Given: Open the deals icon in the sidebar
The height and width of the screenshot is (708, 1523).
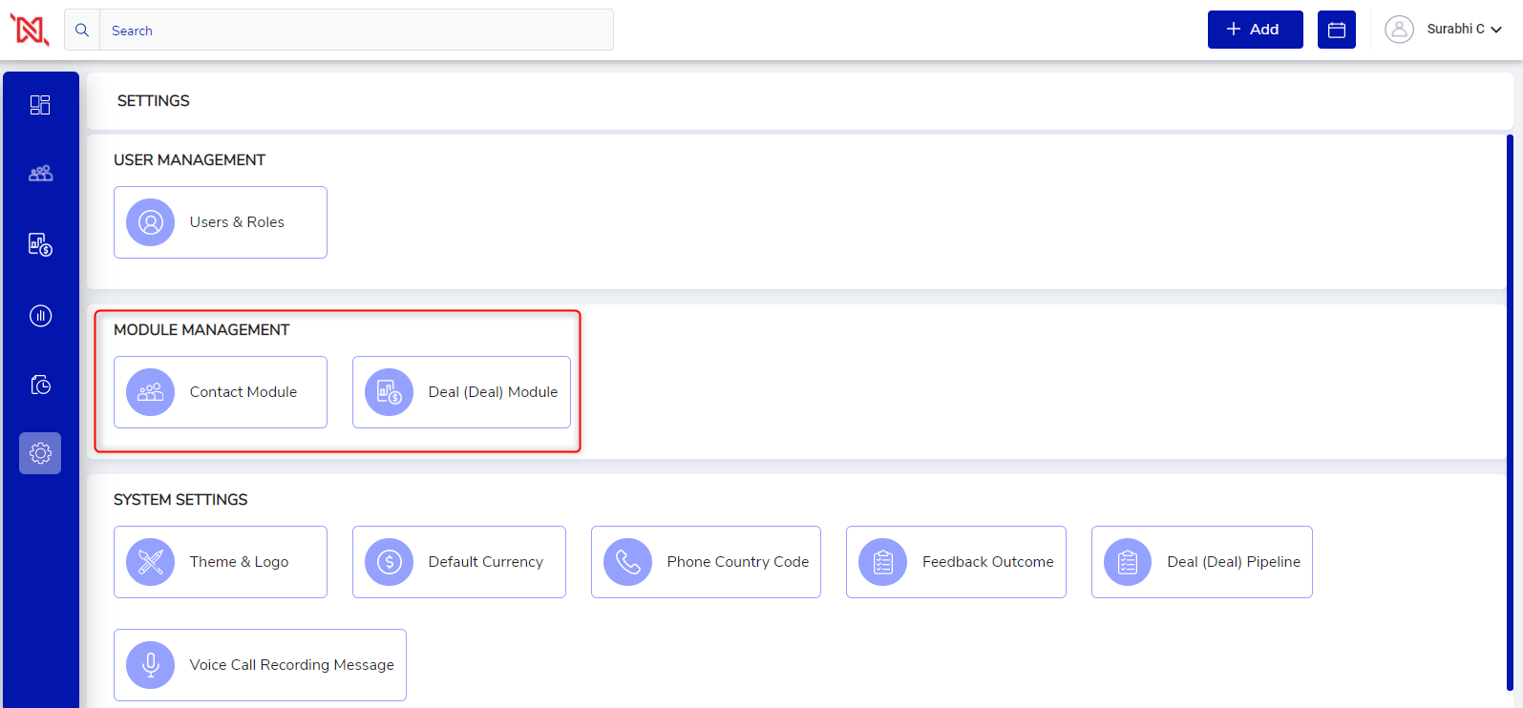Looking at the screenshot, I should pyautogui.click(x=40, y=244).
